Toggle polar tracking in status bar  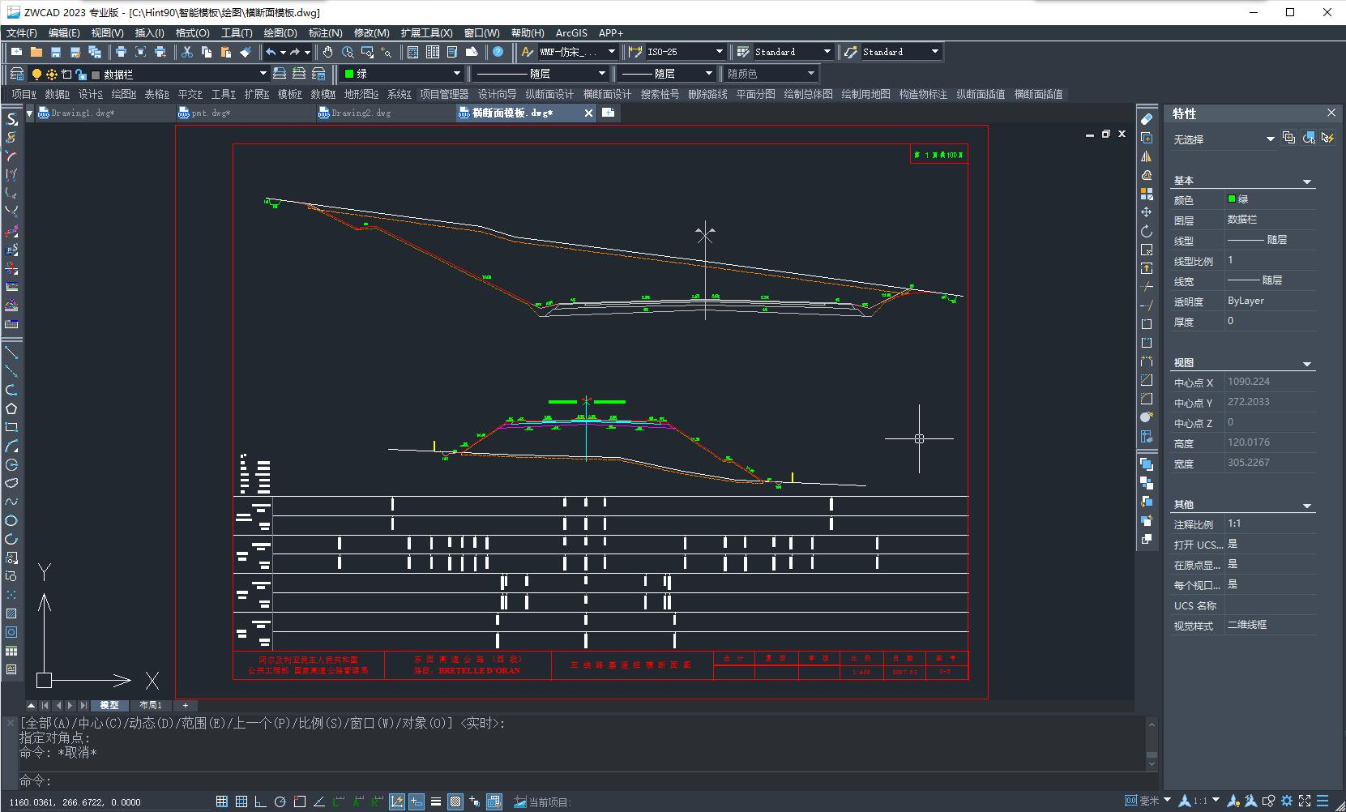tap(280, 801)
